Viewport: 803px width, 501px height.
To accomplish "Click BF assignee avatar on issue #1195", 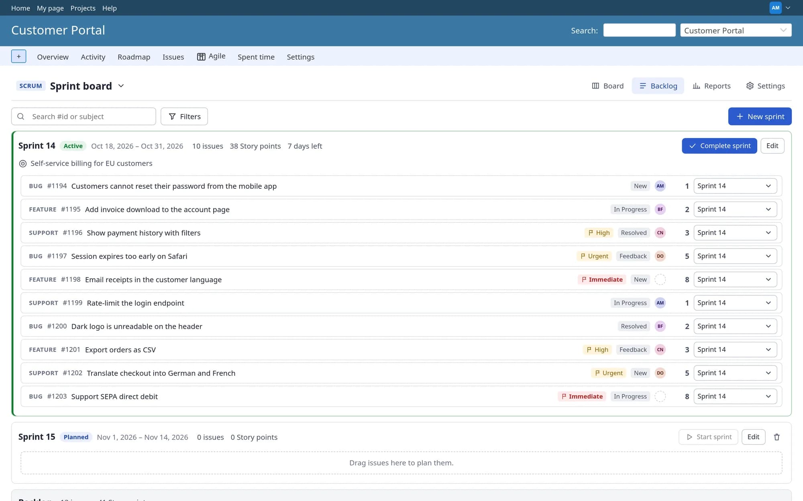I will [660, 209].
